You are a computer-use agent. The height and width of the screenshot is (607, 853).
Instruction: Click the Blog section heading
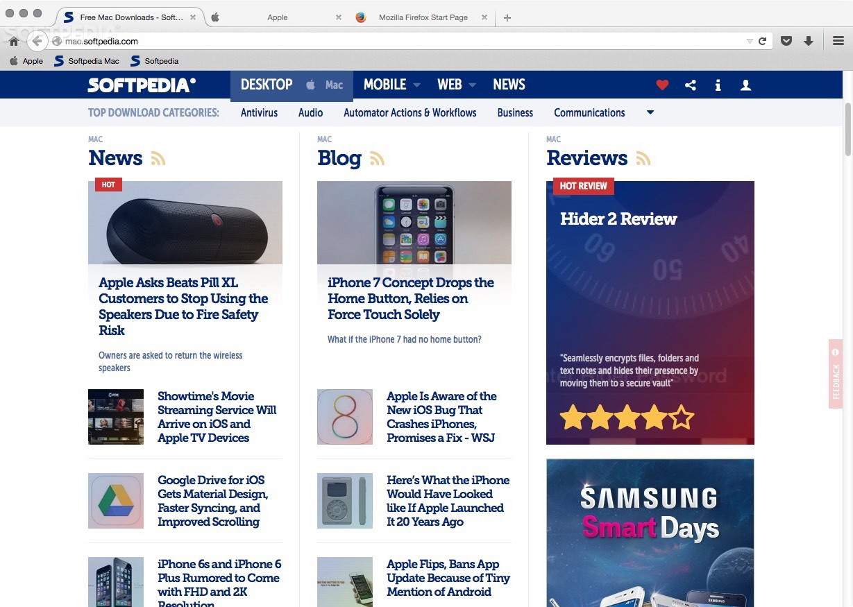(339, 158)
